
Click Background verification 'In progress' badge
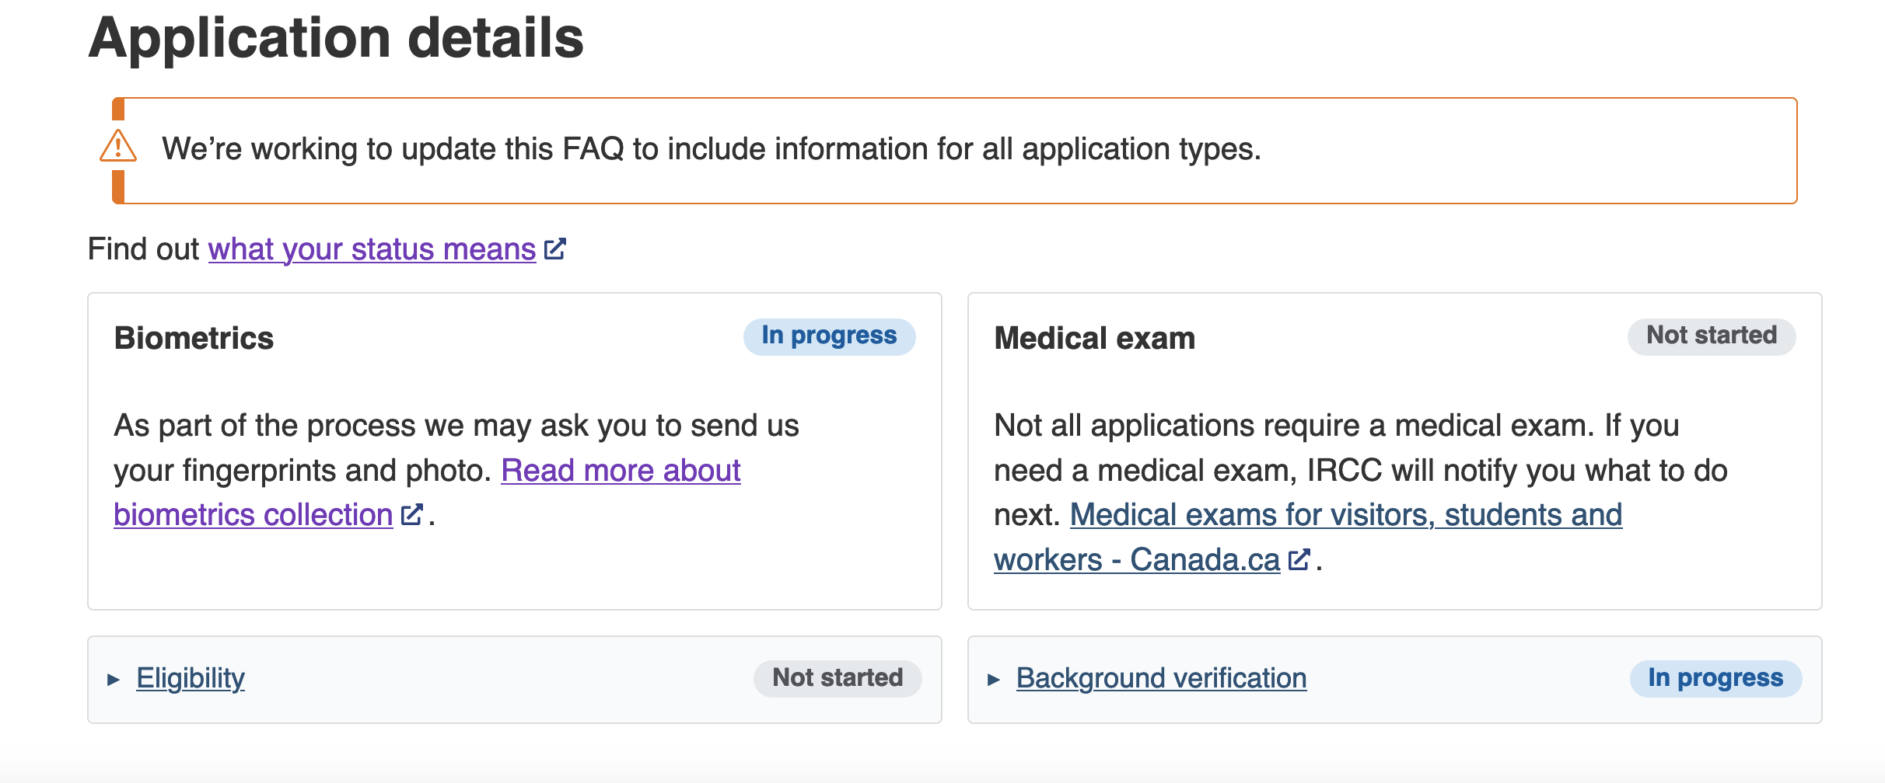click(1715, 678)
